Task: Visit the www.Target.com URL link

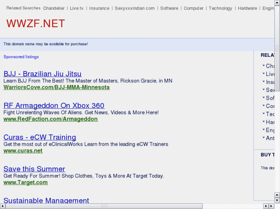Action: pos(26,182)
